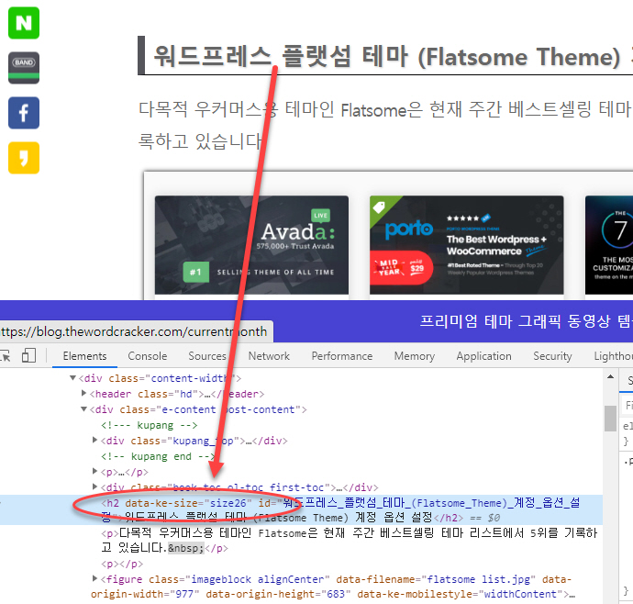Open the Network tab
The width and height of the screenshot is (633, 604).
point(269,356)
